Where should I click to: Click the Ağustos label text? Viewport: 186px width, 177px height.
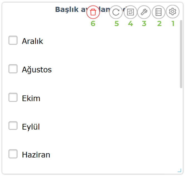coord(37,70)
